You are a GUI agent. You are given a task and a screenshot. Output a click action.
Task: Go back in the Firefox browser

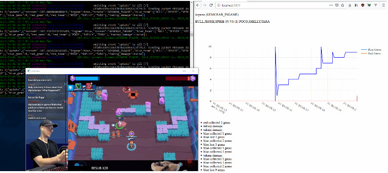(198, 5)
